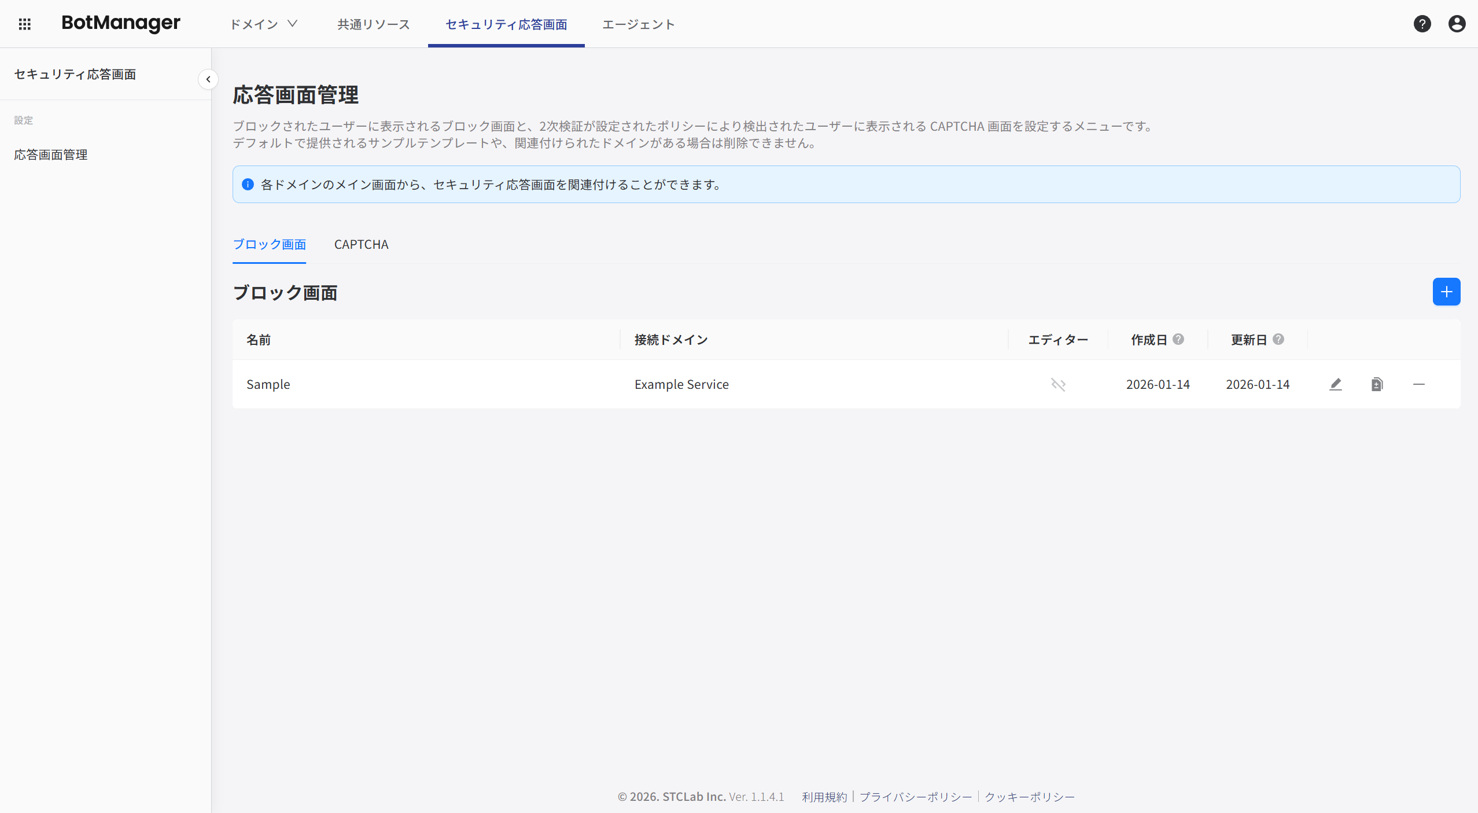The width and height of the screenshot is (1478, 813).
Task: Open the ドメイン dropdown menu
Action: pyautogui.click(x=263, y=24)
